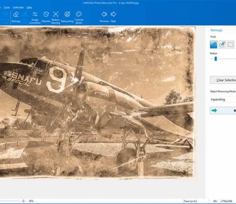Viewport: 236px width, 204px height.
Task: Adjust the Radius slider handle
Action: (216, 59)
